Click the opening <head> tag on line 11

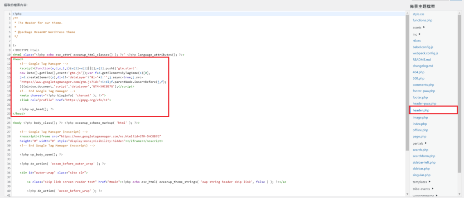(18, 59)
